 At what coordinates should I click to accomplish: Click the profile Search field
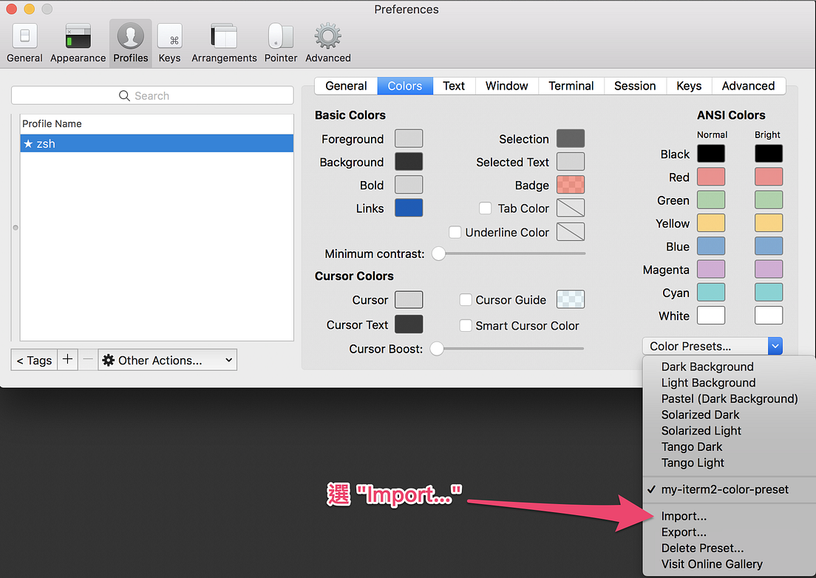click(152, 96)
